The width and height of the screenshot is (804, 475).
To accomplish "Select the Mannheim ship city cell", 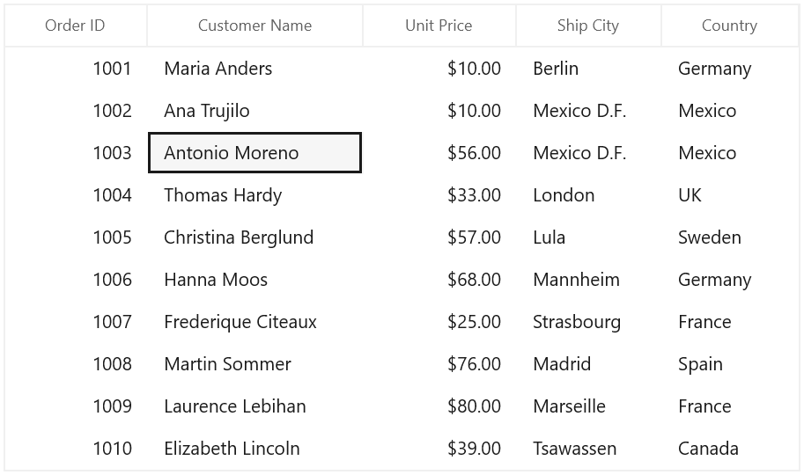I will click(588, 280).
